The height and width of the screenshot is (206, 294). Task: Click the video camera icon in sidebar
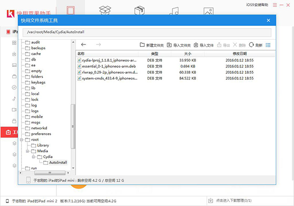(x=14, y=110)
